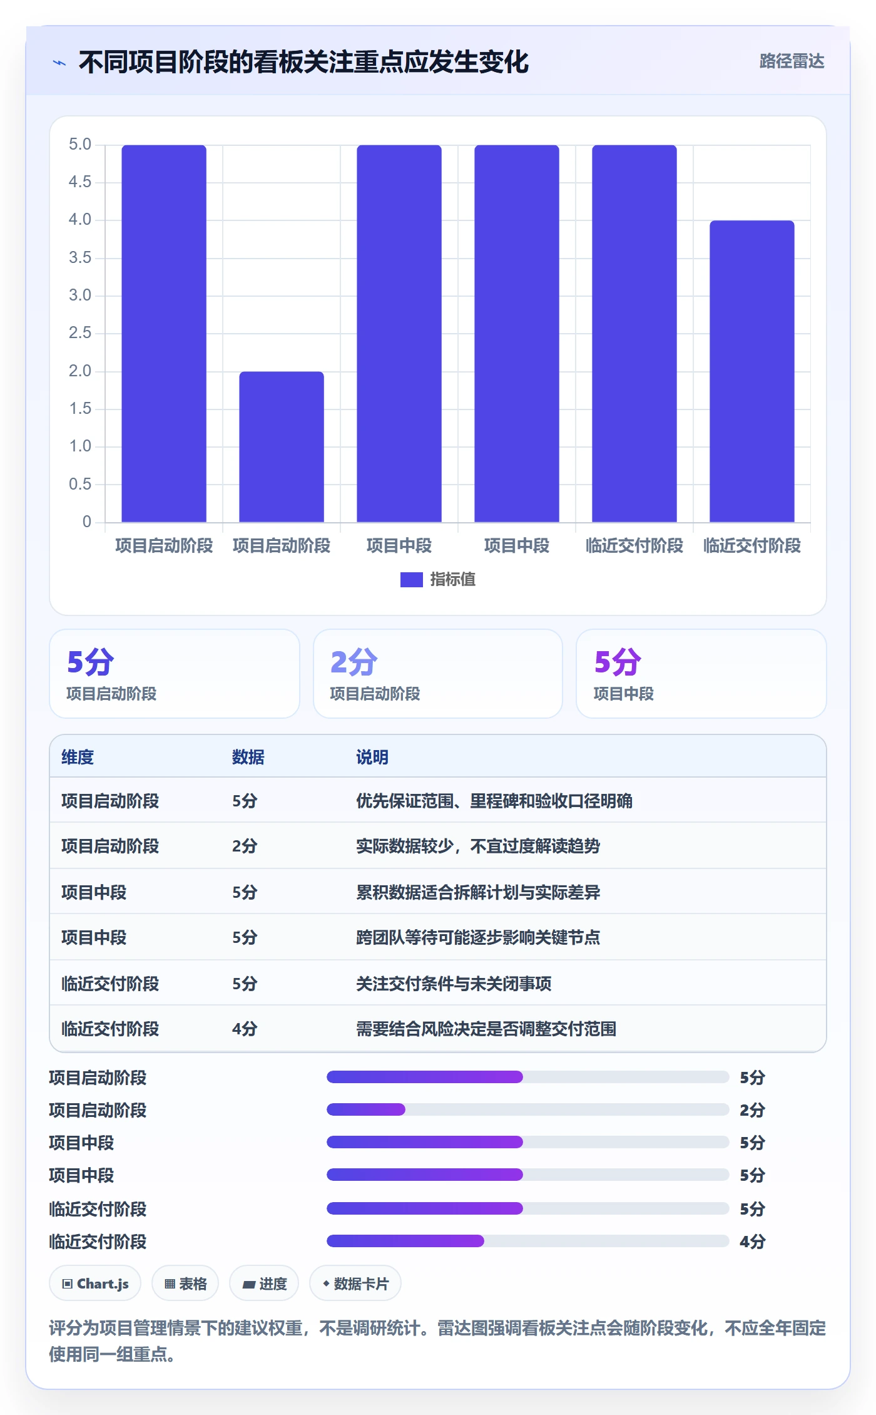Viewport: 876px width, 1415px height.
Task: Click the 0.5 y-axis label
Action: point(80,484)
